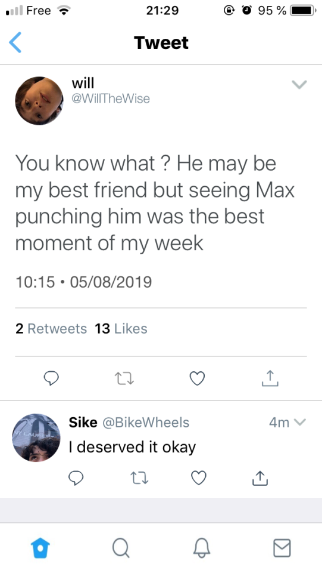322x573 pixels.
Task: Reply to will's main tweet
Action: click(x=51, y=378)
